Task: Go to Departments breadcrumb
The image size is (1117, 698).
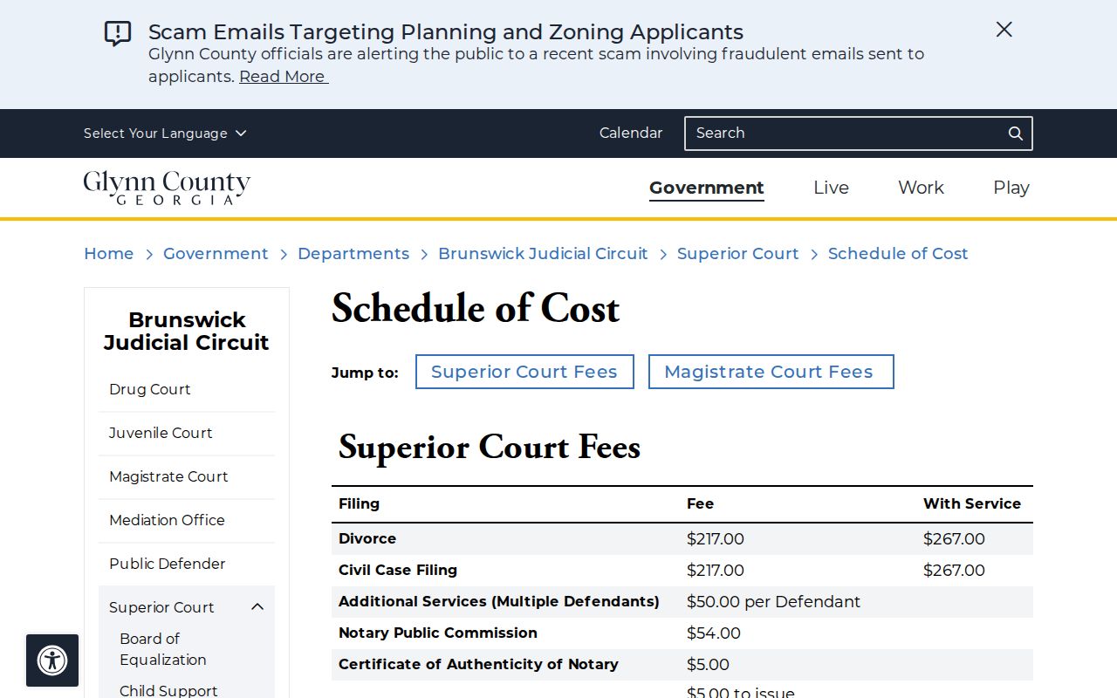Action: pyautogui.click(x=353, y=254)
